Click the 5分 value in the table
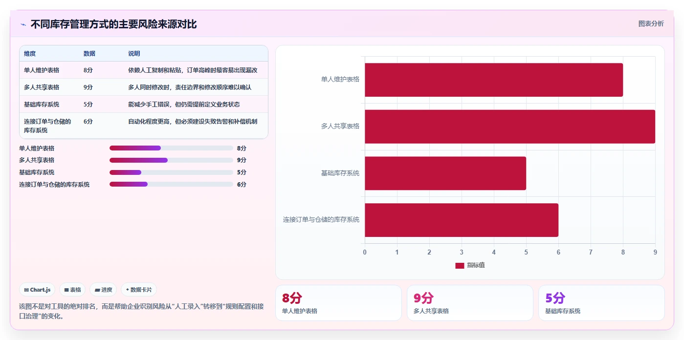 pos(88,105)
